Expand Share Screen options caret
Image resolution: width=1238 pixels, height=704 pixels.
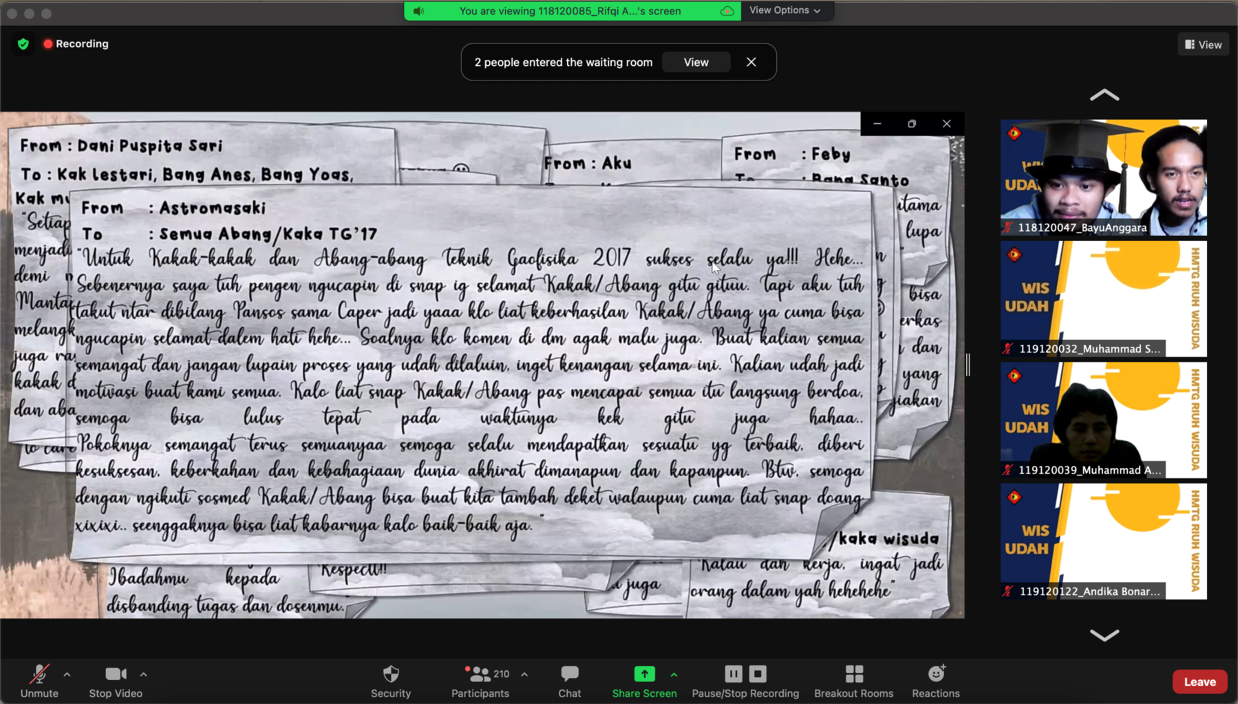coord(674,674)
